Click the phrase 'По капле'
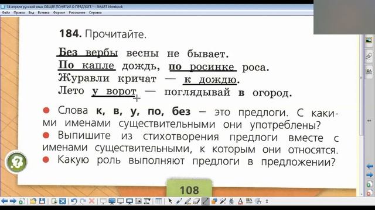This screenshot has width=375, height=210. click(86, 65)
